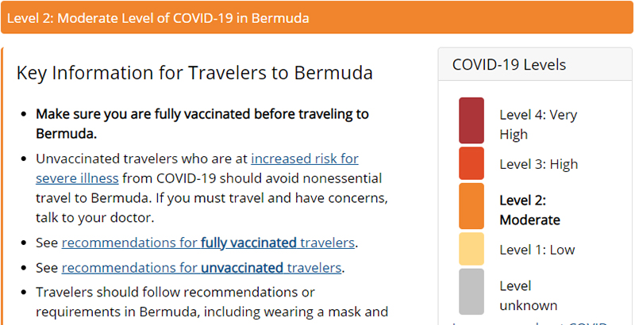Follow recommendations for unvaccinated travelers link
The image size is (635, 325).
(x=201, y=267)
